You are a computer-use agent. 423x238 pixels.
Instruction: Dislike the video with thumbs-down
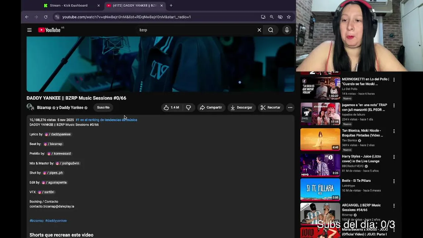188,107
